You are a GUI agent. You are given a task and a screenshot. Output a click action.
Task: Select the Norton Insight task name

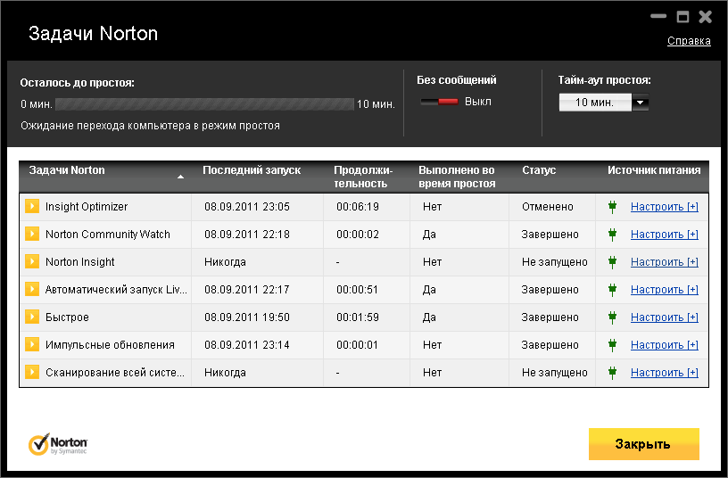pos(80,261)
